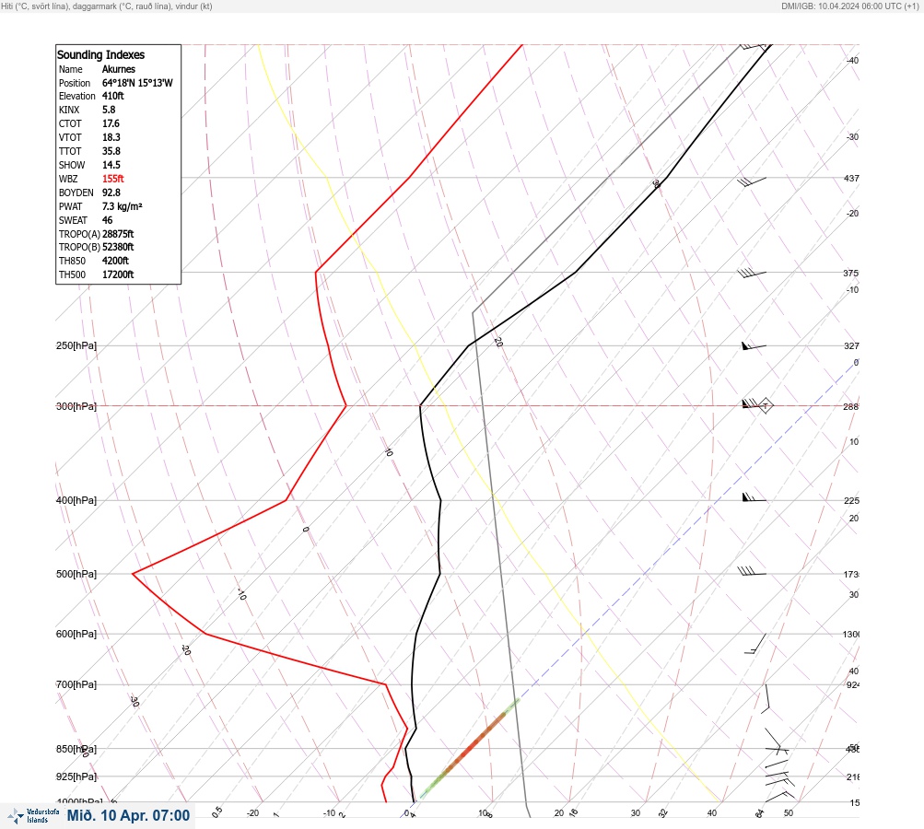Select the station name Akurnes
924x829 pixels.
click(x=119, y=69)
